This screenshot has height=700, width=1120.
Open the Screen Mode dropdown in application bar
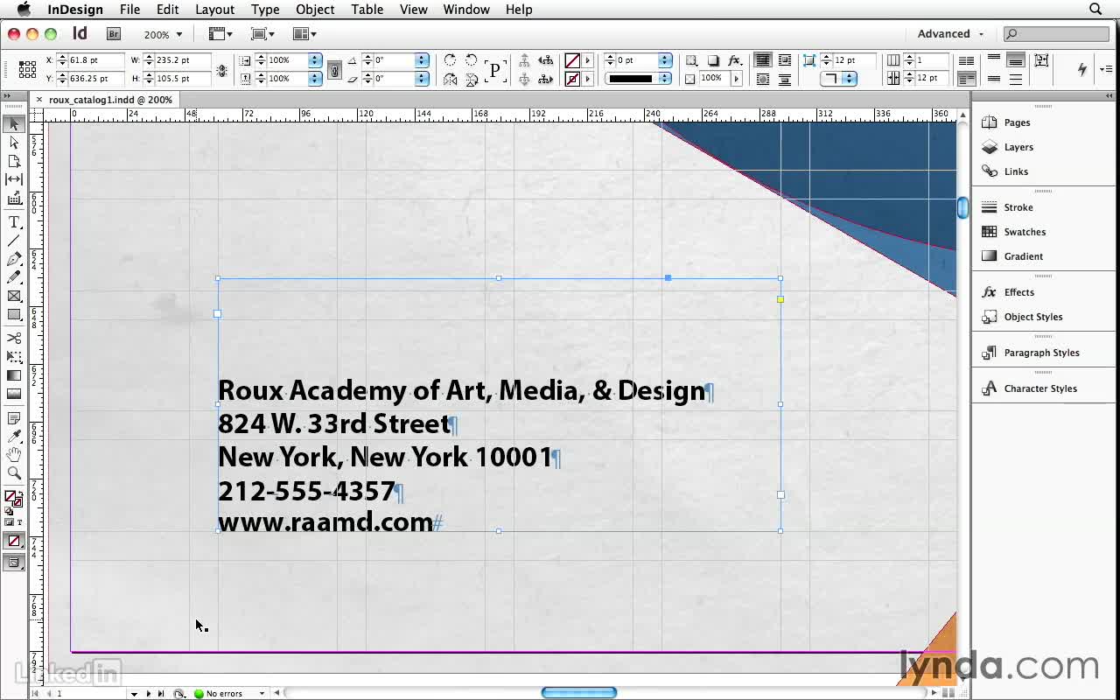click(x=262, y=34)
